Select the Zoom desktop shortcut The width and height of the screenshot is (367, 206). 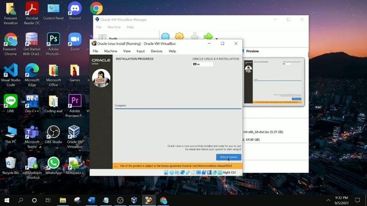coord(75,42)
